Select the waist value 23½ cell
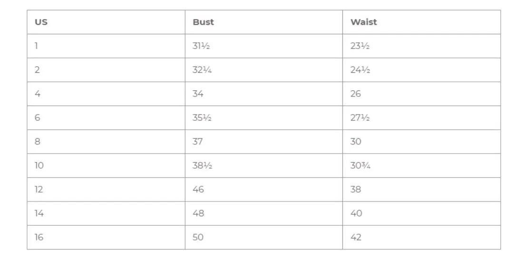515x259 pixels. coord(421,46)
